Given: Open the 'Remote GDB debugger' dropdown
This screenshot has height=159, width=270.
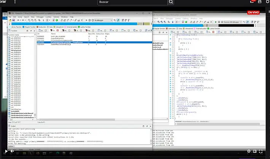Looking at the screenshot, I should [233, 22].
